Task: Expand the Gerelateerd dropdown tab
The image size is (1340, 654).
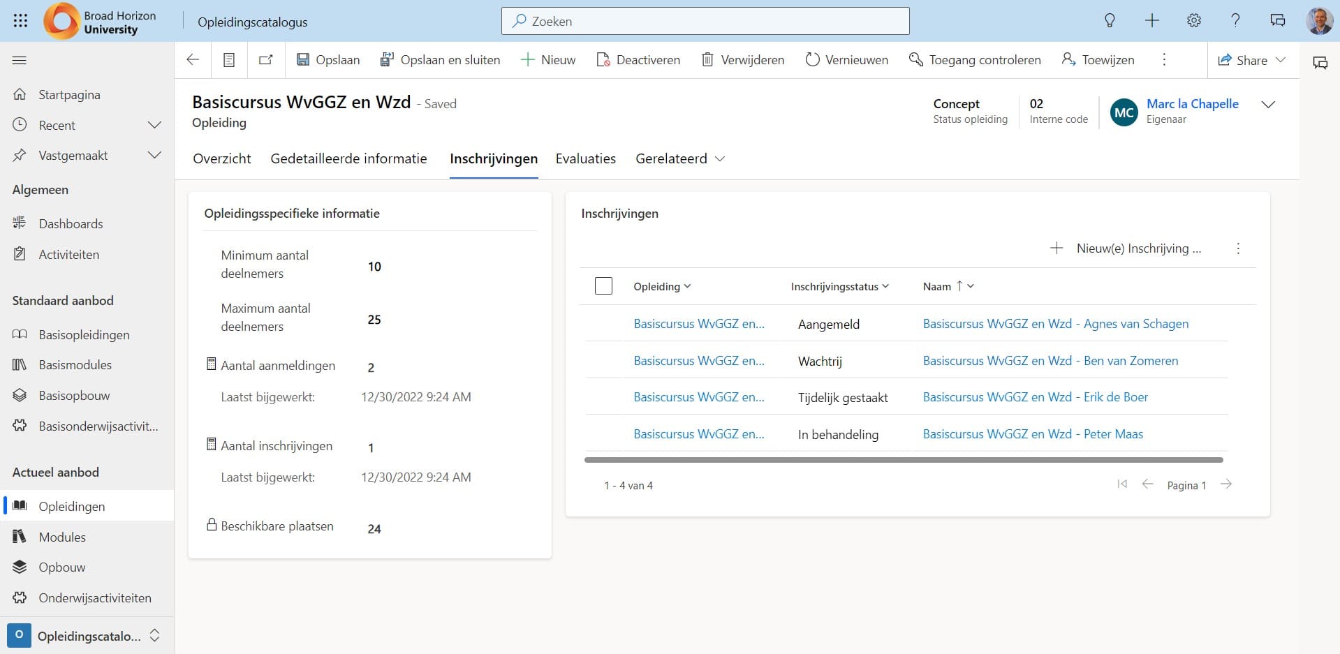Action: click(680, 158)
